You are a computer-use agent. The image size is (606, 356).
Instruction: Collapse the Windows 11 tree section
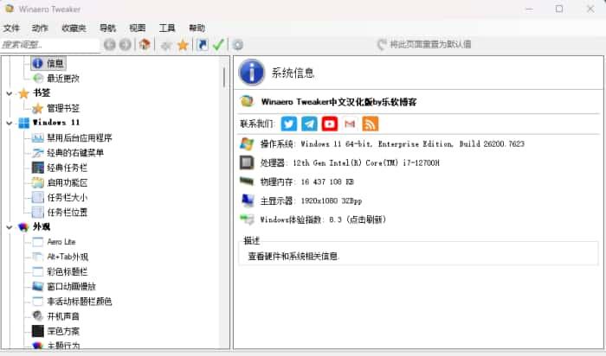tap(9, 123)
